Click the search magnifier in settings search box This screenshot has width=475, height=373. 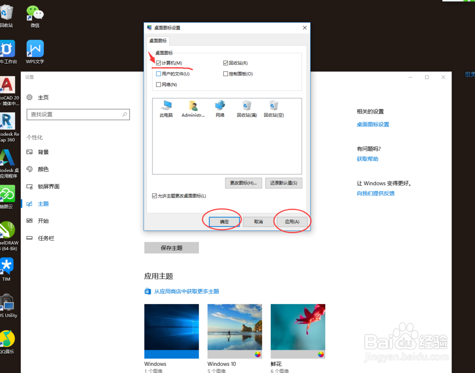tap(124, 114)
